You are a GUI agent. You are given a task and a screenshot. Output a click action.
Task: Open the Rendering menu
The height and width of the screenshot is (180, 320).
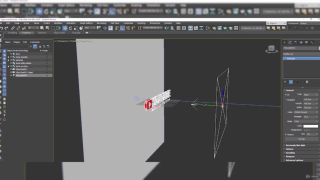(101, 23)
